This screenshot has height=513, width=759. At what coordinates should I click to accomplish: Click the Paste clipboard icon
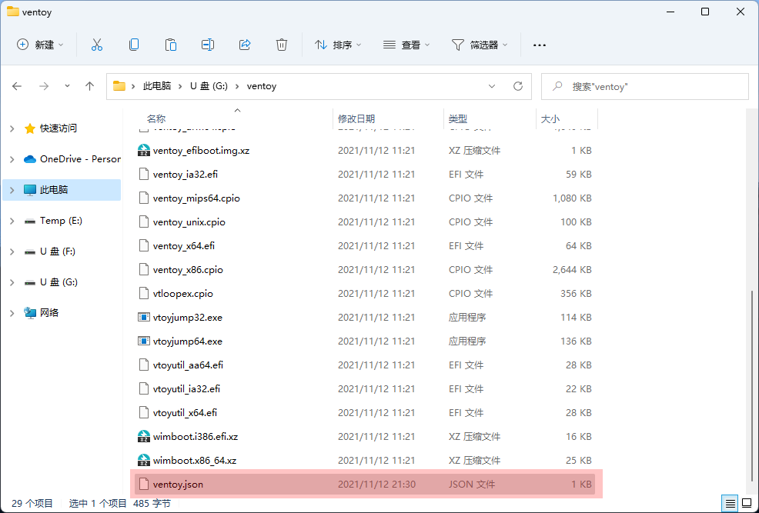171,45
